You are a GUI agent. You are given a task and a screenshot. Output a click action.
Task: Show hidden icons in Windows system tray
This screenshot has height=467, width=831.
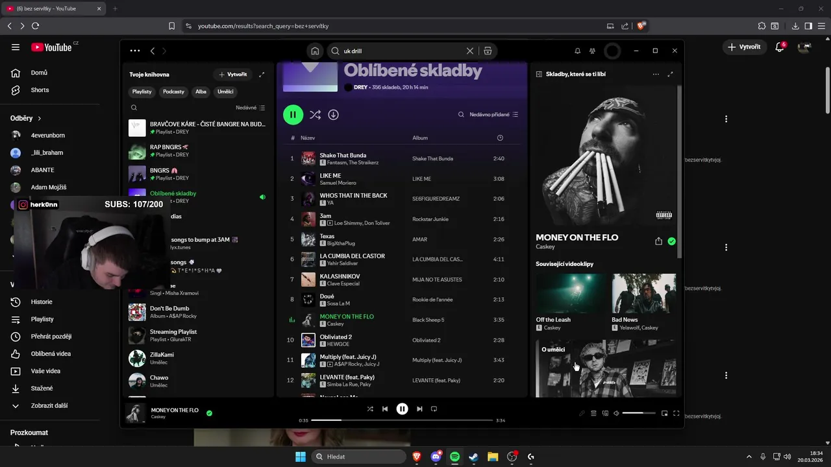pos(749,457)
